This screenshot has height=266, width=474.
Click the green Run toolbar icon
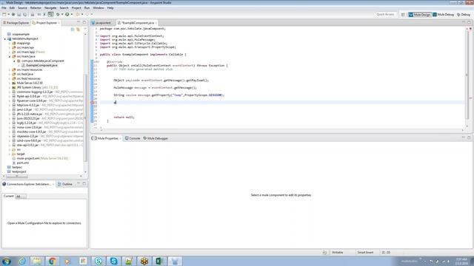tap(67, 14)
